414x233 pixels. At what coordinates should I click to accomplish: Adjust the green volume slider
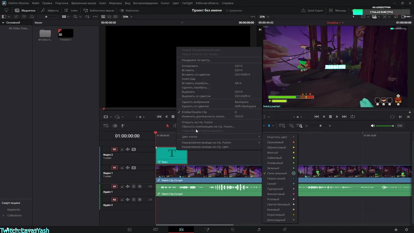pos(385,126)
